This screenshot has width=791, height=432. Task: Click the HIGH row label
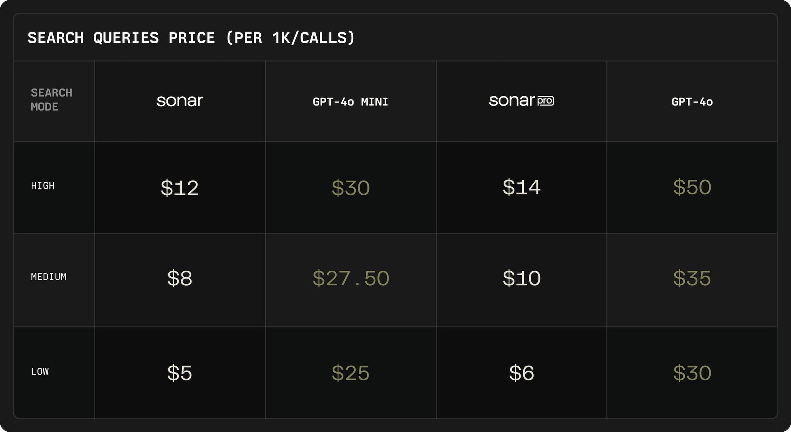tap(43, 186)
